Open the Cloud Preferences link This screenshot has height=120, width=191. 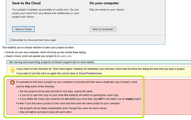click(90, 73)
